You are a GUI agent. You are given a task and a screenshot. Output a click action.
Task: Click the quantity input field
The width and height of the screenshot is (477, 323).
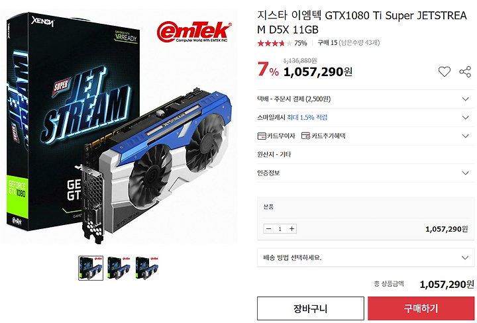pos(280,229)
